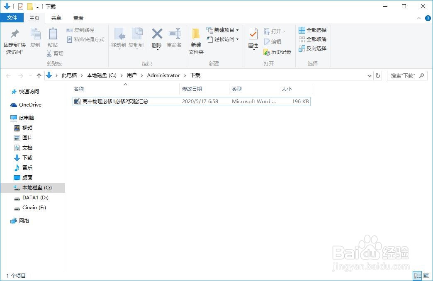
Task: Go up one folder level arrow
Action: [39, 75]
